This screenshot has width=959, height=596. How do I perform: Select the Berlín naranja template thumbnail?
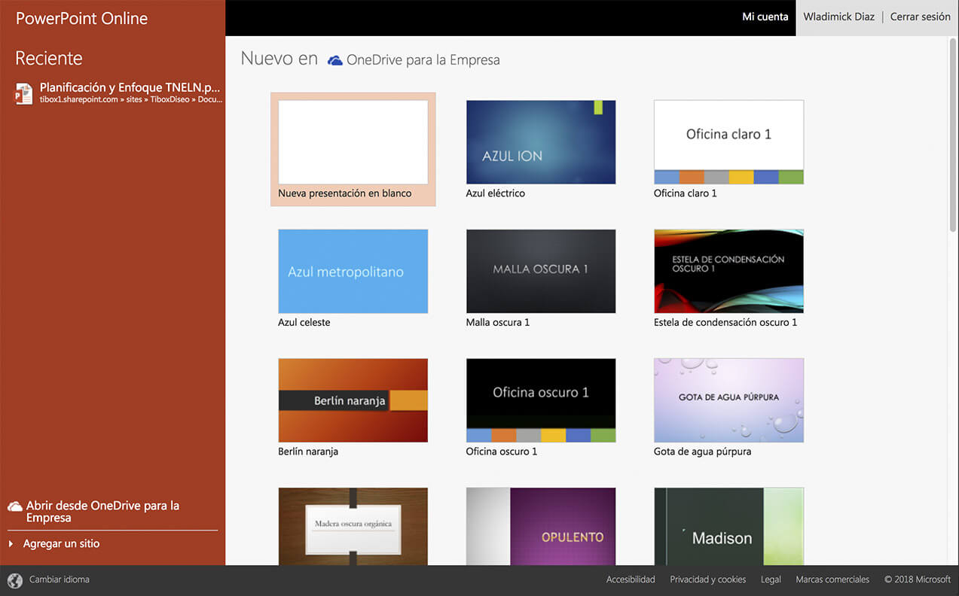[353, 400]
